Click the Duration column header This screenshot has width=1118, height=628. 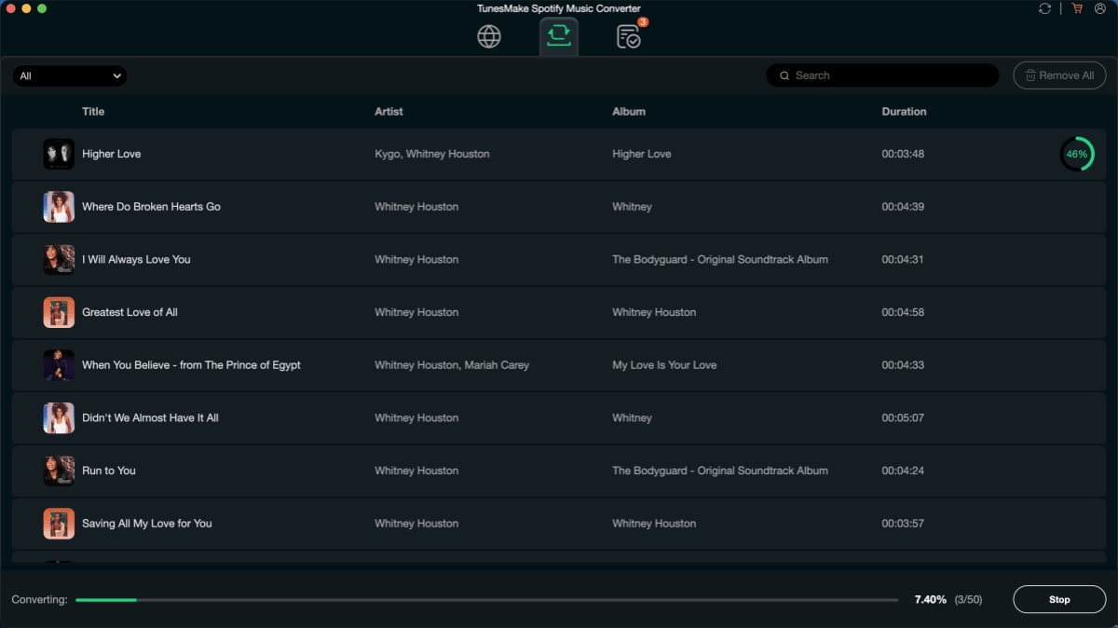click(x=904, y=112)
